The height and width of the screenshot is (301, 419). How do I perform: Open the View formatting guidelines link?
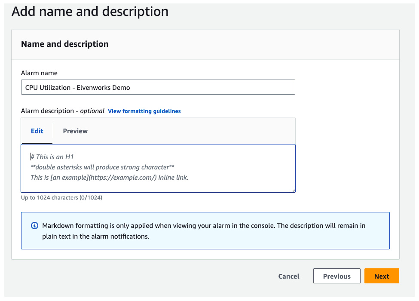144,111
